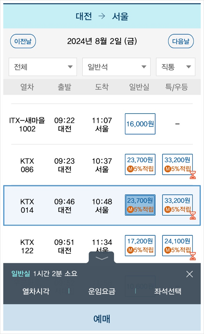Screen dimensions: 204x334
Task: Click the hourglass icon beside KTX 014 fare
Action: point(193,216)
